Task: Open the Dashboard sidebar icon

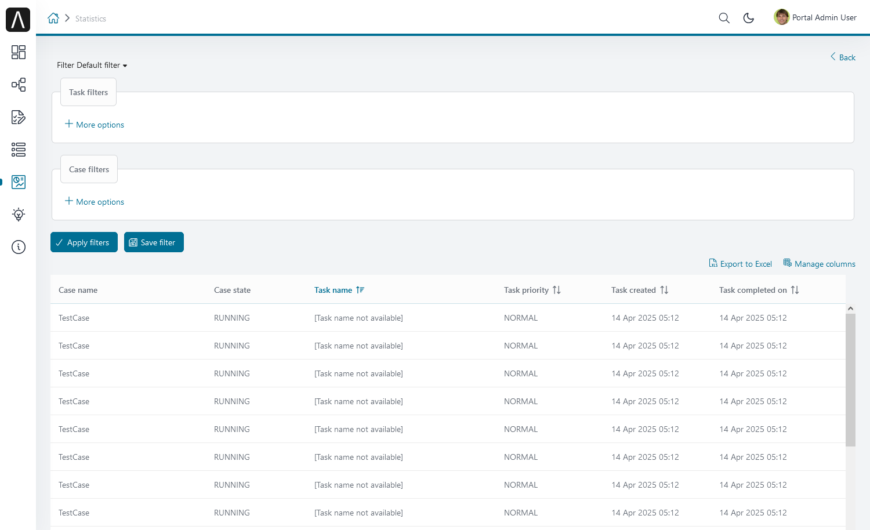Action: pyautogui.click(x=19, y=52)
